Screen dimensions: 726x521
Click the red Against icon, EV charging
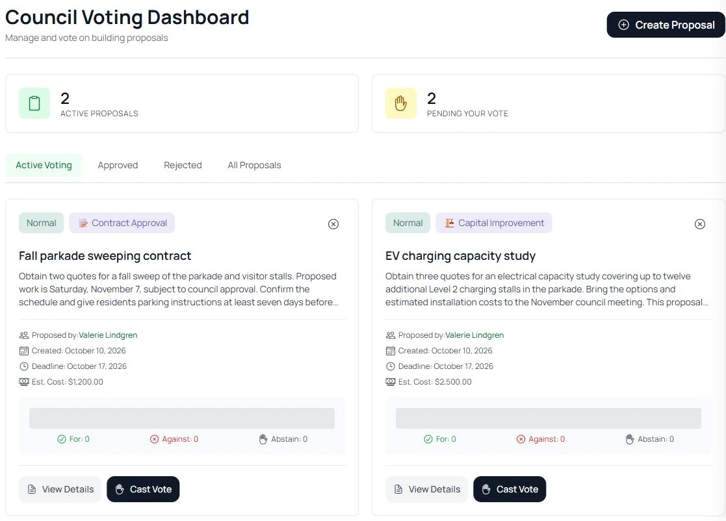pos(521,439)
